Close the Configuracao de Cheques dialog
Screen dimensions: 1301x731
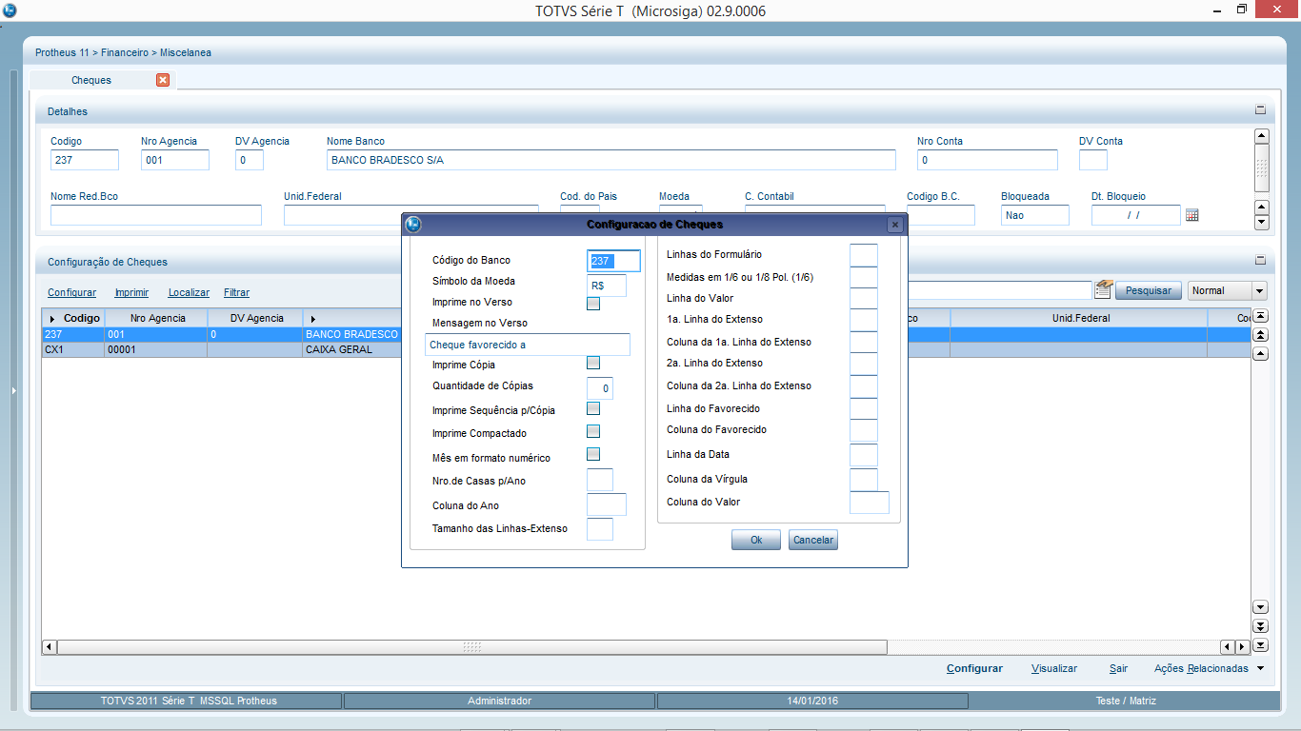coord(894,225)
